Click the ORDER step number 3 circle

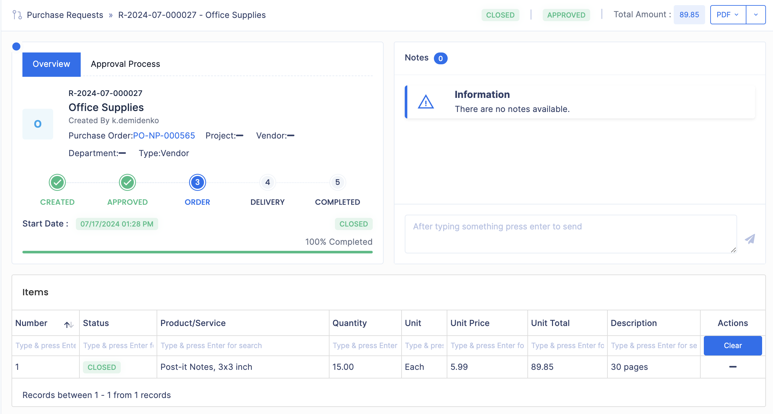[198, 182]
